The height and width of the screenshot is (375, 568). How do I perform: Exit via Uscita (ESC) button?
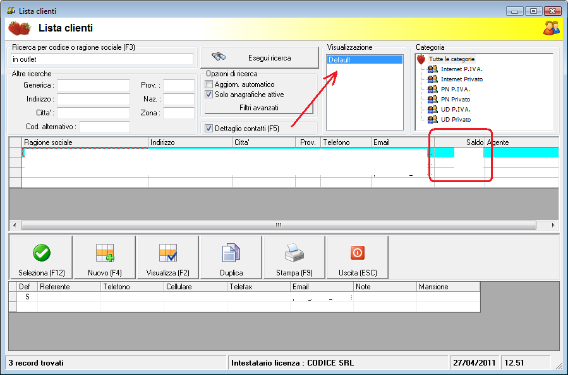(358, 257)
